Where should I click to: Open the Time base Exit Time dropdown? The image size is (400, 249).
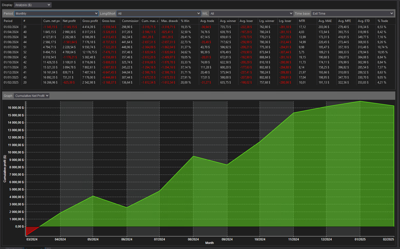(x=352, y=13)
